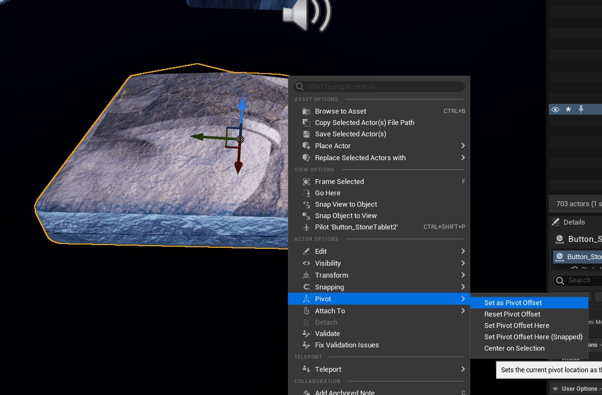Focus the Details panel Search field
This screenshot has width=602, height=395.
pos(578,280)
